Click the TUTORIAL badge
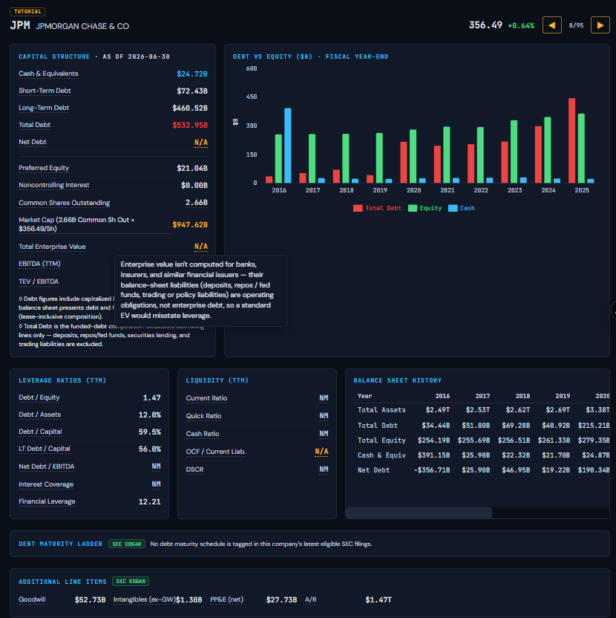This screenshot has width=616, height=618. click(27, 11)
